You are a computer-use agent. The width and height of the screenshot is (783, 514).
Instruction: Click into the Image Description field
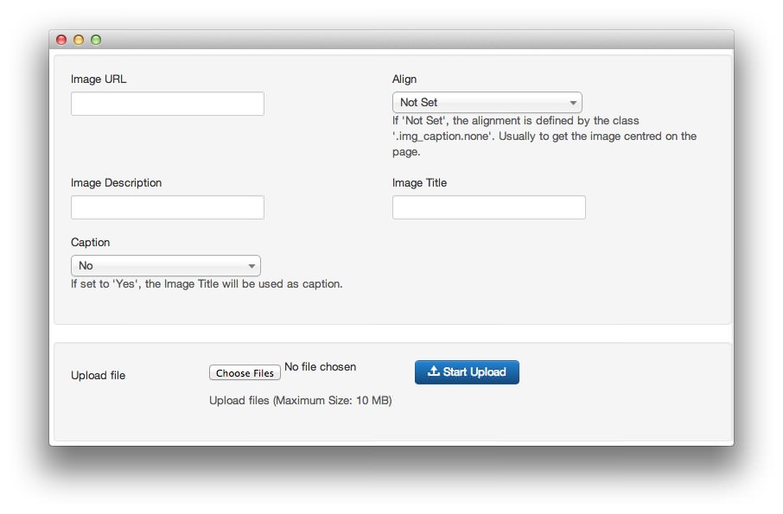(x=168, y=208)
